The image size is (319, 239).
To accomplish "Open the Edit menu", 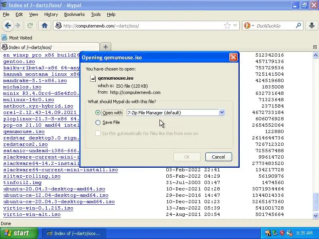I will coord(19,14).
